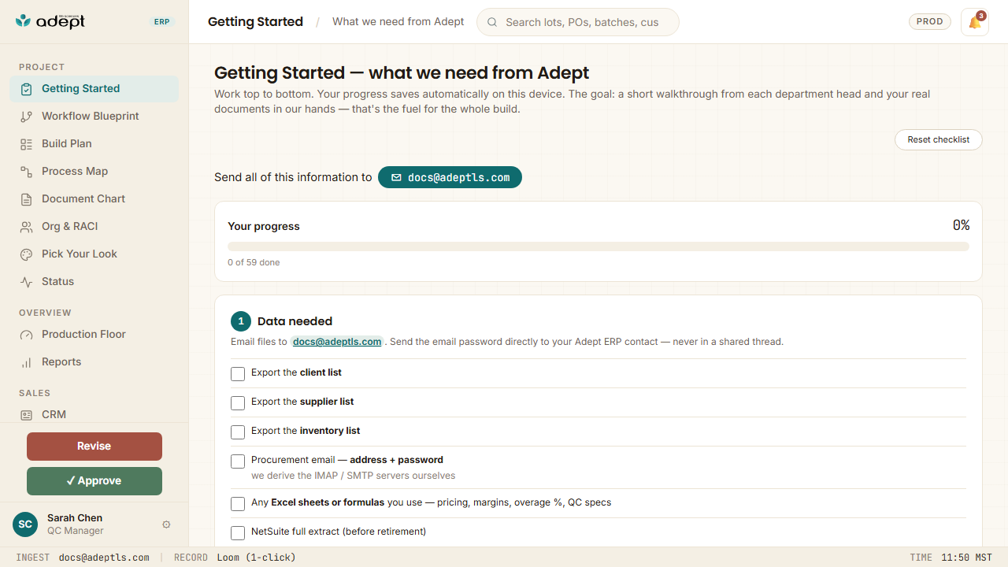1008x567 pixels.
Task: Click the search lots, POs, batches field
Action: click(x=578, y=22)
